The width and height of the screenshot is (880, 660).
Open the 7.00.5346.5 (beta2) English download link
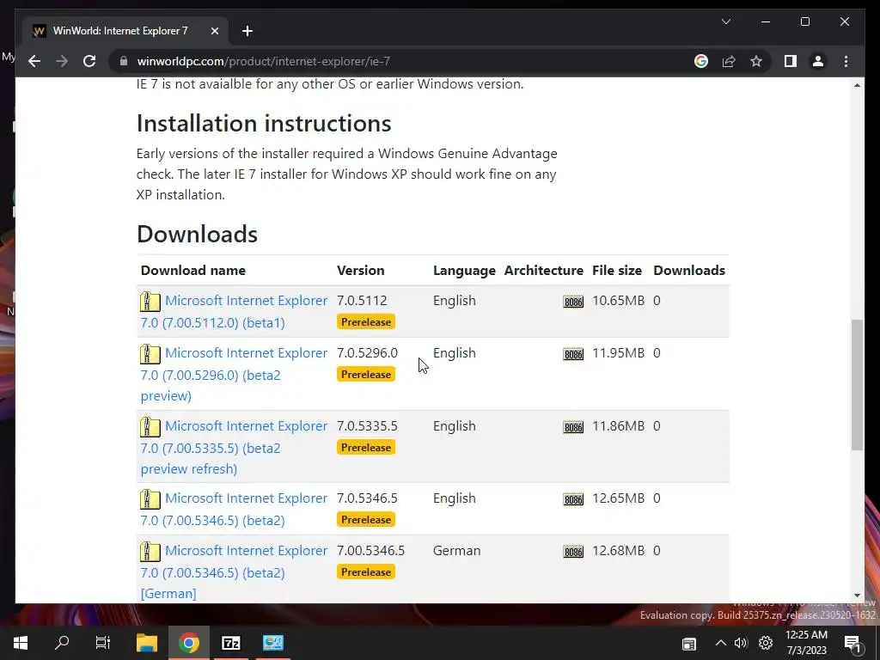point(234,509)
